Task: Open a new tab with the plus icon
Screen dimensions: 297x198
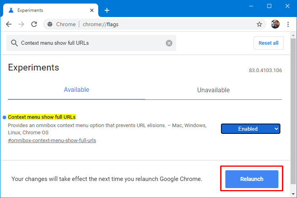Action: coord(107,10)
